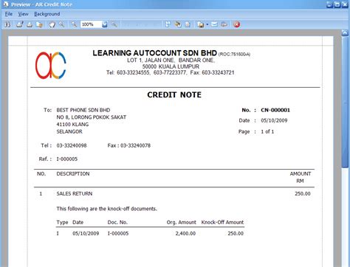Click the page Background color icon
Image resolution: width=350 pixels, height=267 pixels.
pyautogui.click(x=178, y=24)
